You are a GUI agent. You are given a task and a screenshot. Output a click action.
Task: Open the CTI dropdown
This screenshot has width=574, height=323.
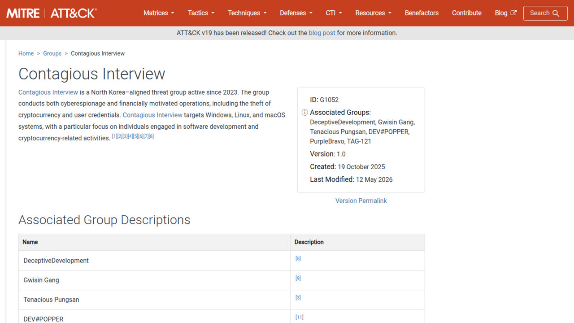pyautogui.click(x=334, y=13)
